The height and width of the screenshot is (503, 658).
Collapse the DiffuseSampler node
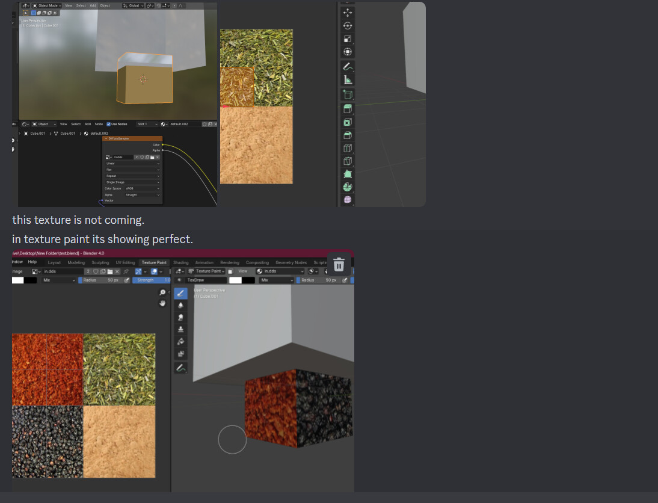click(106, 138)
